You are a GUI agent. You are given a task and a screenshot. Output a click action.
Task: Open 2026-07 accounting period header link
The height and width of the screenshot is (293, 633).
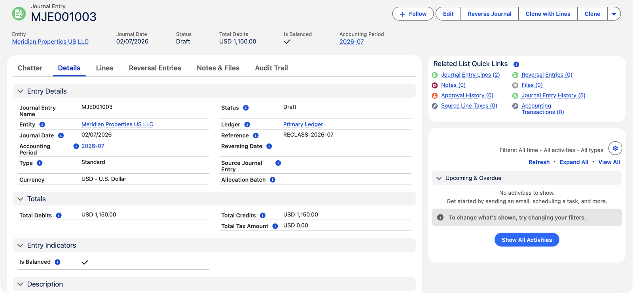[351, 42]
